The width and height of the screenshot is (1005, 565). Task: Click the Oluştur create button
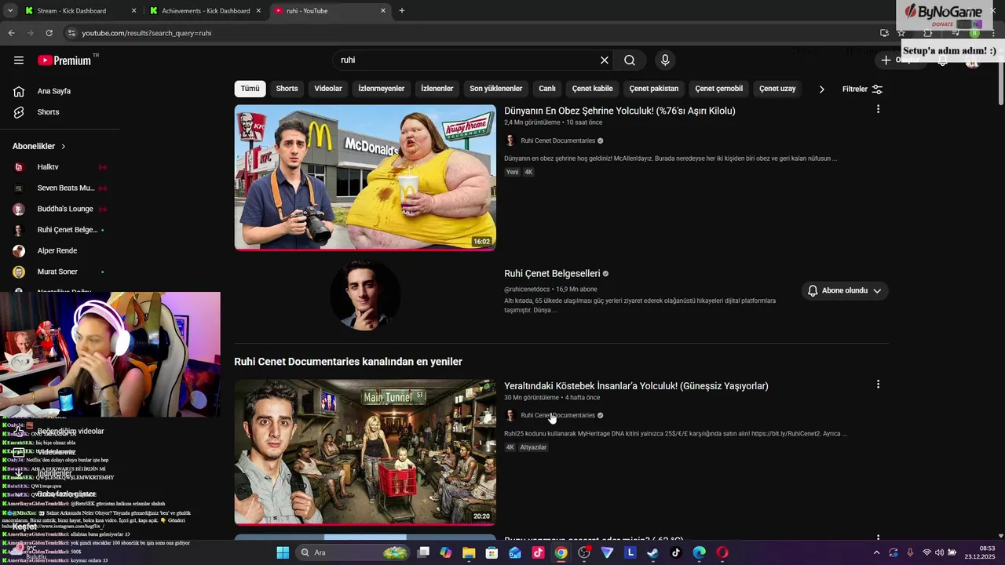pos(900,60)
